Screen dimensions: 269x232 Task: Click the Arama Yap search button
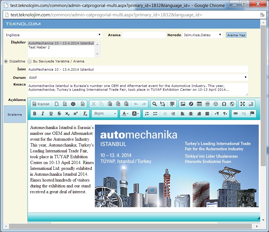(236, 35)
